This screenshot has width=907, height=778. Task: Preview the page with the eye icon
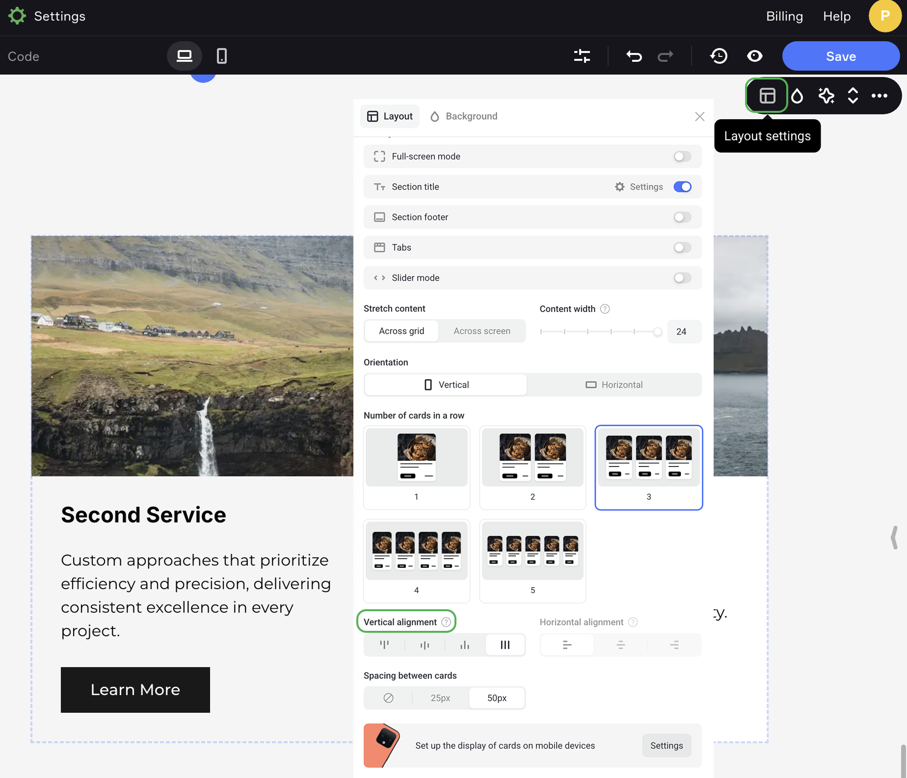pos(754,56)
